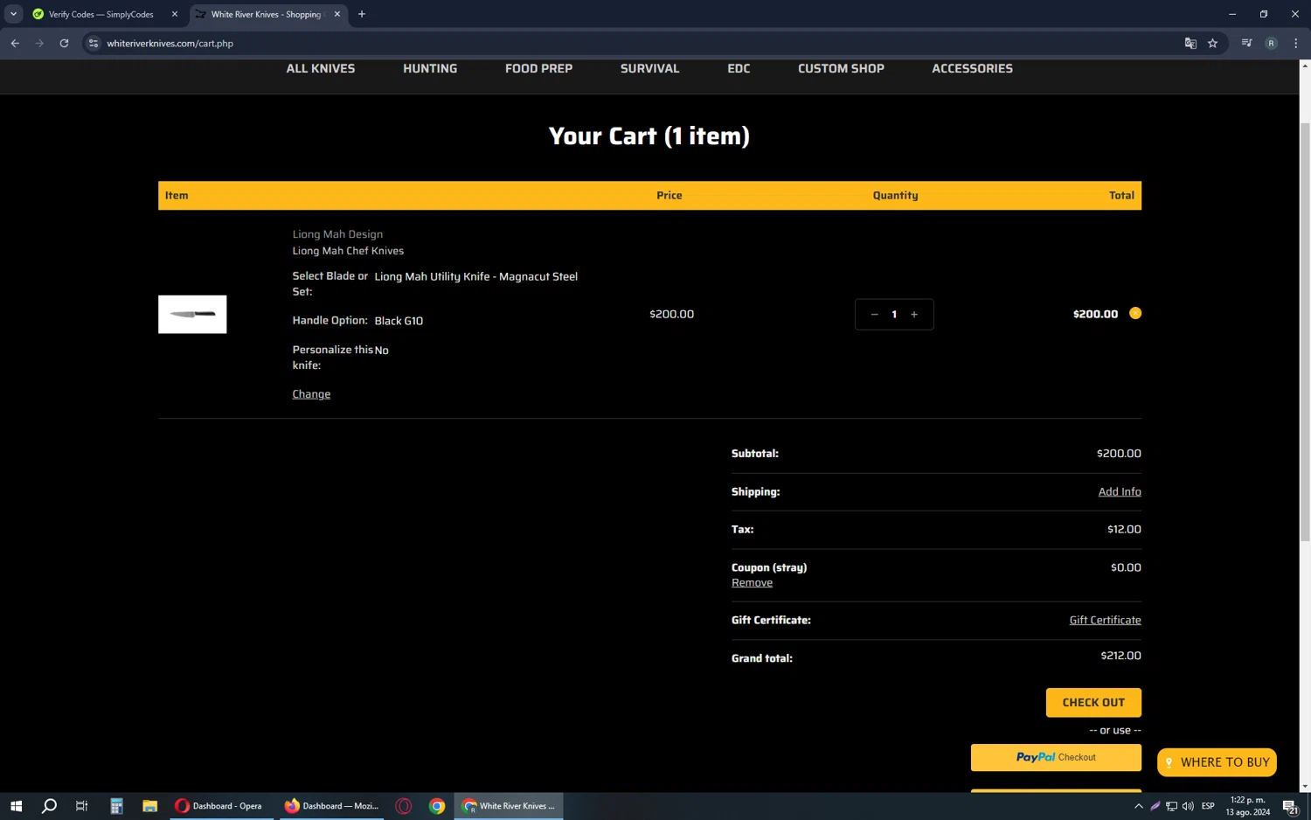The width and height of the screenshot is (1311, 820).
Task: Switch the ESP input language
Action: [1209, 806]
